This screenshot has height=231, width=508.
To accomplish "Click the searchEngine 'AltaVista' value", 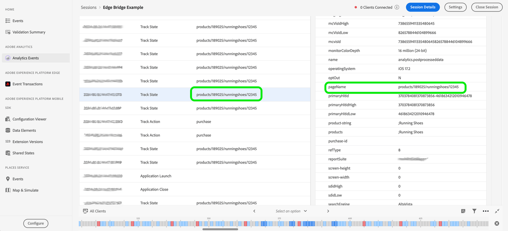I will (x=405, y=204).
